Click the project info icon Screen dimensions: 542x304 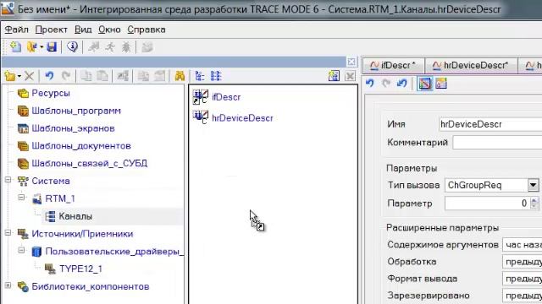[72, 47]
